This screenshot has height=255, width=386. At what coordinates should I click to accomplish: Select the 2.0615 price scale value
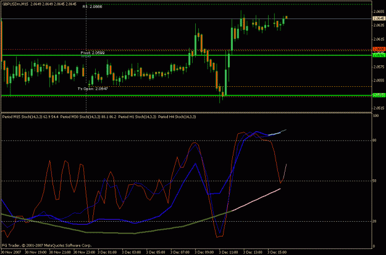tap(379, 39)
